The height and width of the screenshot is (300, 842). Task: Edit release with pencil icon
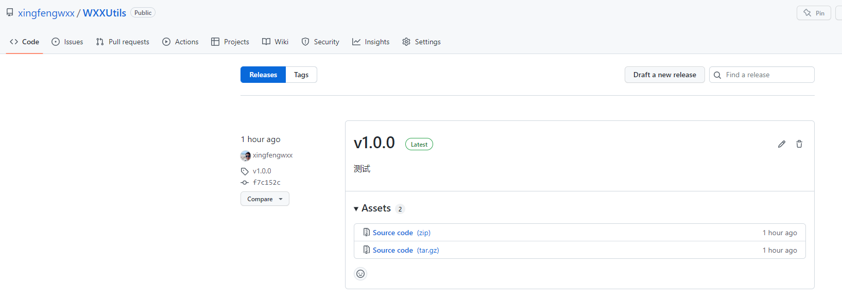(x=782, y=144)
